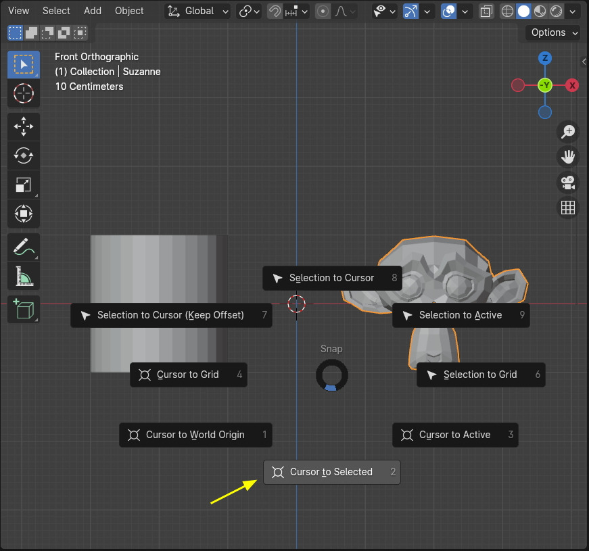Open proportional editing falloff dropdown
The width and height of the screenshot is (589, 551).
pyautogui.click(x=344, y=11)
